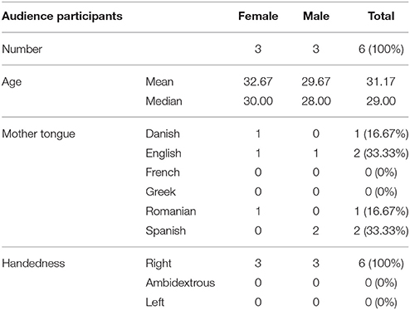Click the Greek language label
Viewport: 410px width, 310px height.
click(x=160, y=191)
